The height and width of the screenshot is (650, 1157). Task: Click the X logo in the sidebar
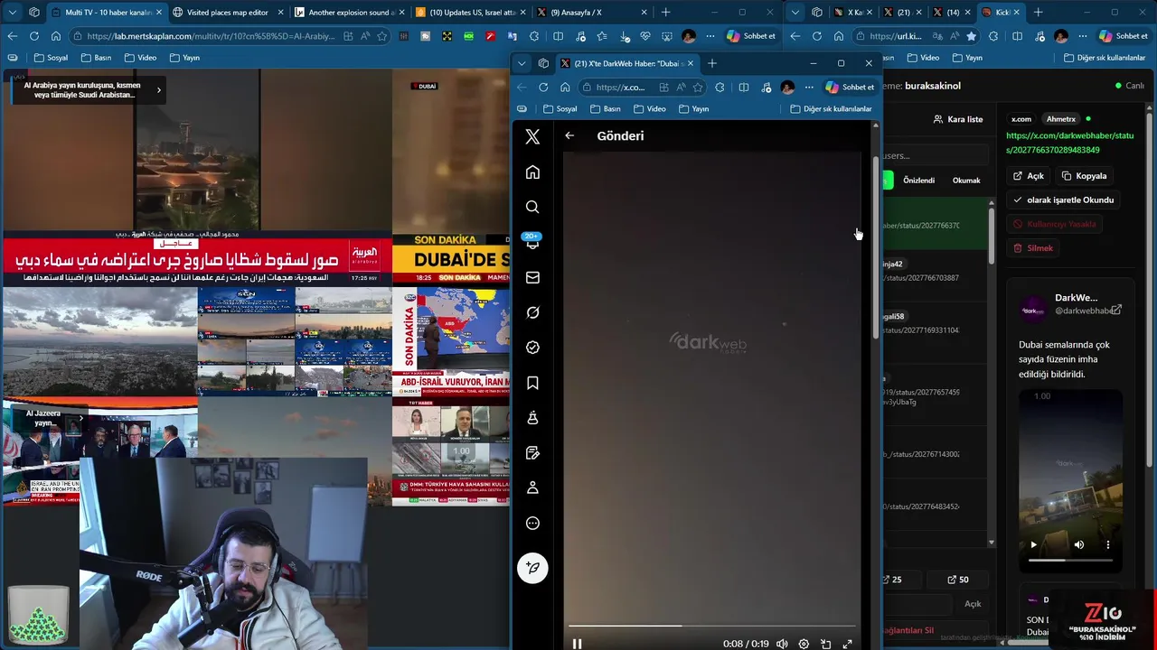click(x=532, y=136)
